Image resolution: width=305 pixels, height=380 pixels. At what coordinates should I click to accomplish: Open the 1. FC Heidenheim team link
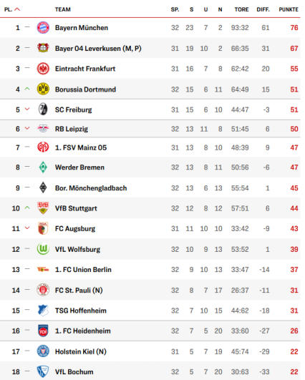82,331
